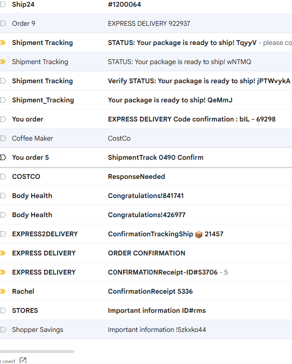Mark the Ship24 email as important
This screenshot has width=292, height=364.
[2, 4]
